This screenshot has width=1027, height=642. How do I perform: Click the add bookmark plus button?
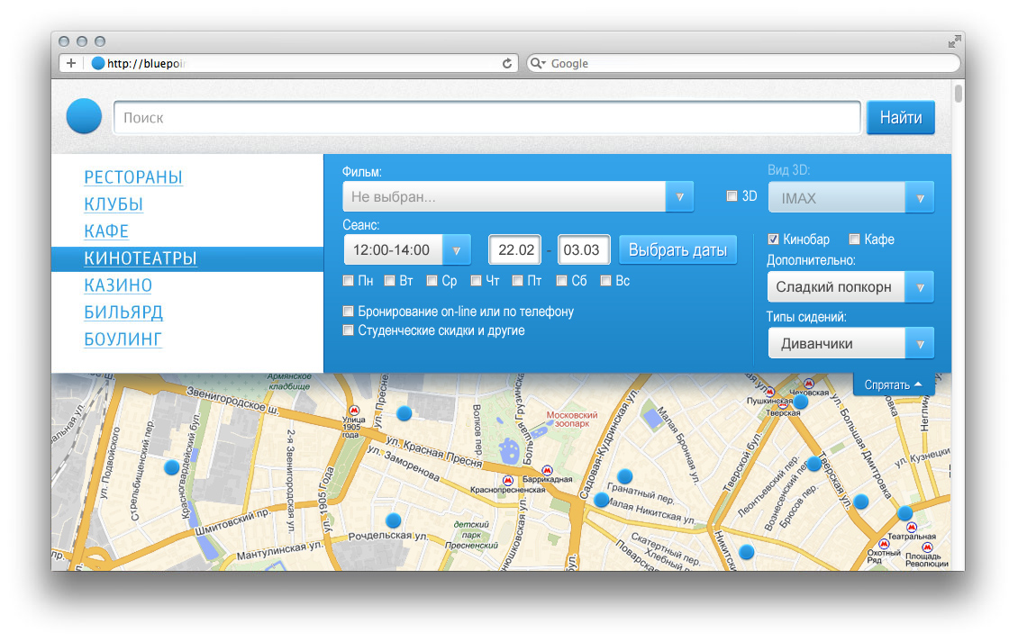[x=71, y=64]
